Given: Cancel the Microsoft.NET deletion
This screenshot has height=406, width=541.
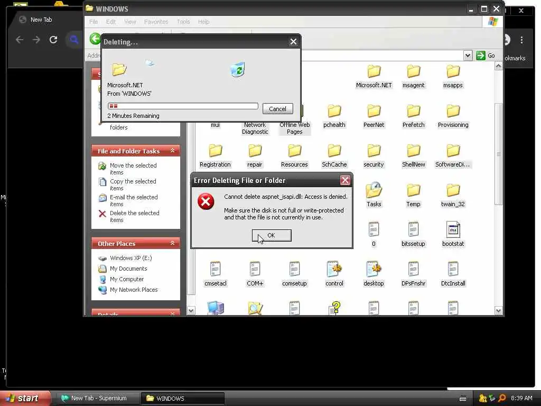Looking at the screenshot, I should coord(277,109).
